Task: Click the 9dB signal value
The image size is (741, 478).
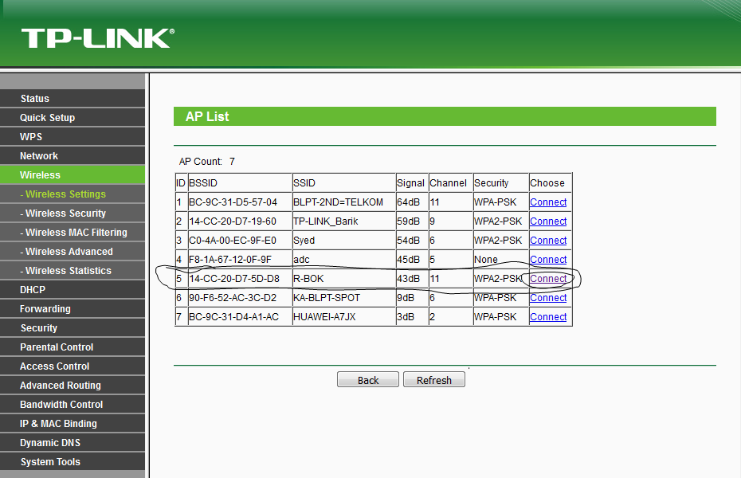Action: [x=406, y=298]
